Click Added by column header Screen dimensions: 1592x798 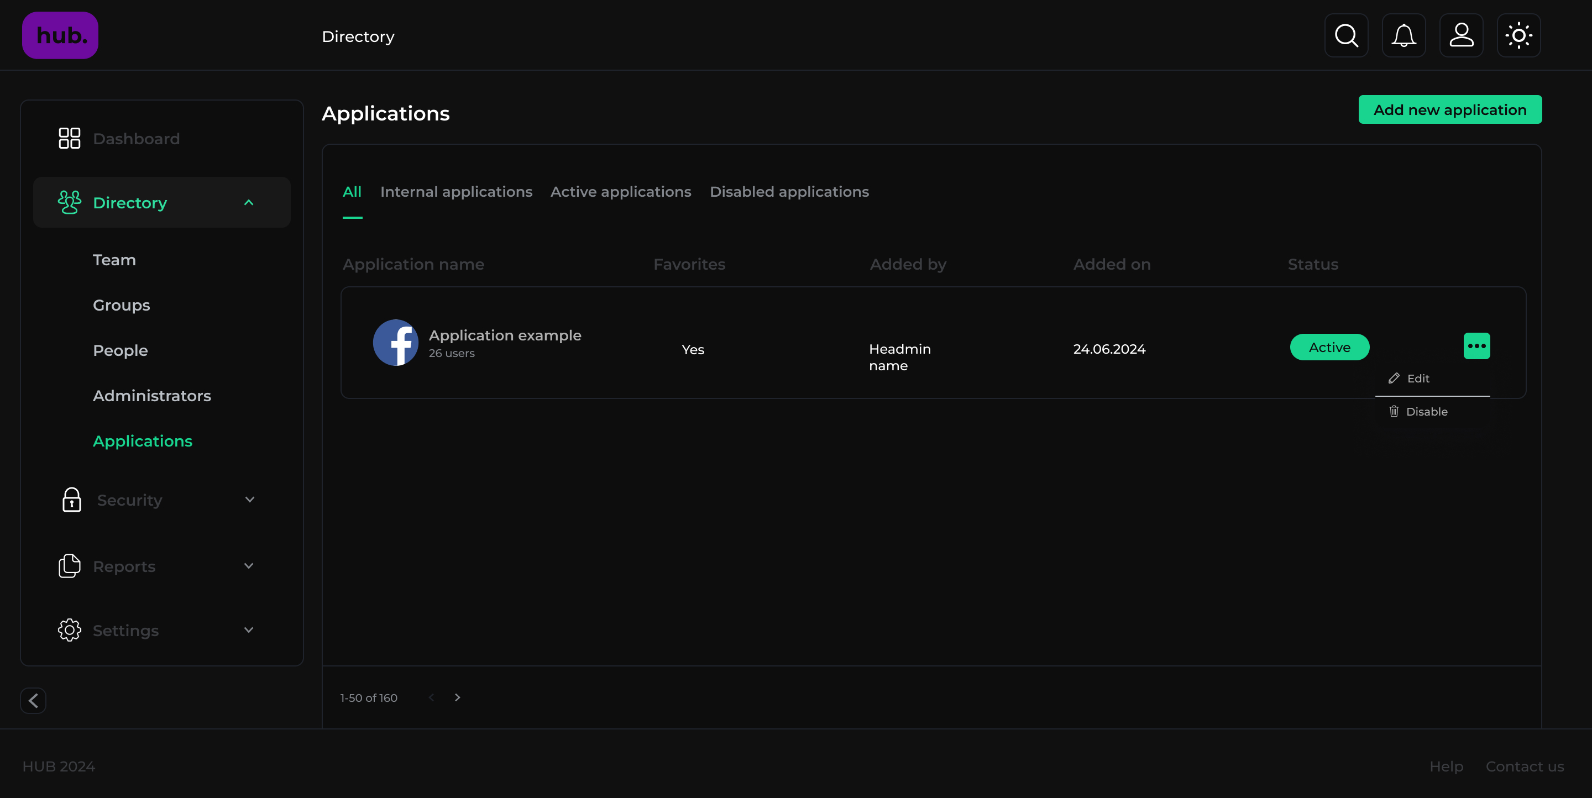[x=908, y=264]
